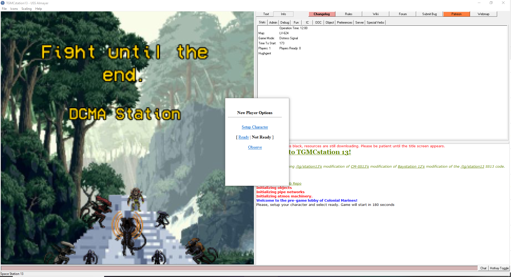Click the 'Initializing objects' log line
This screenshot has height=277, width=511.
click(274, 188)
